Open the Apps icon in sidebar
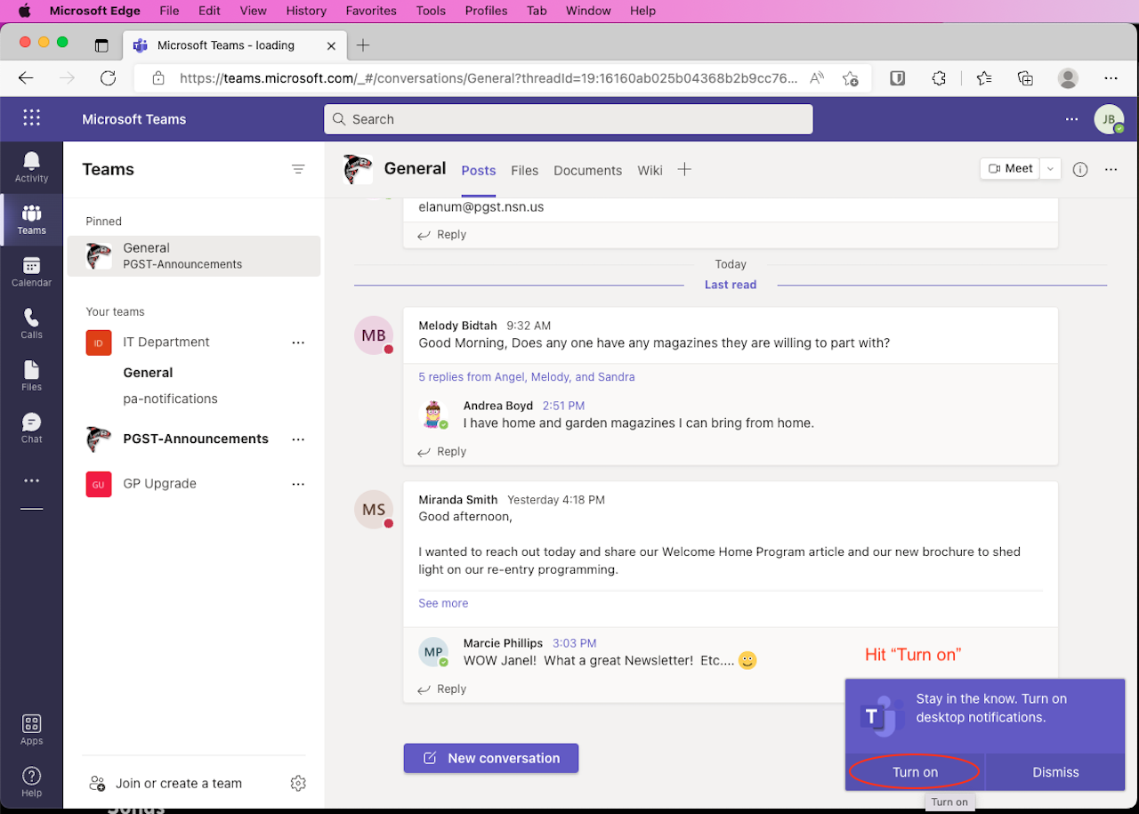The image size is (1139, 814). click(x=31, y=729)
